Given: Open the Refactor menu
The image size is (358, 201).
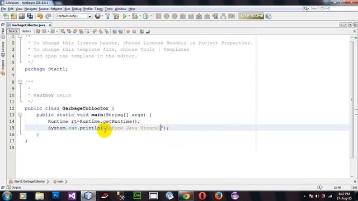Looking at the screenshot, I should pyautogui.click(x=56, y=9).
